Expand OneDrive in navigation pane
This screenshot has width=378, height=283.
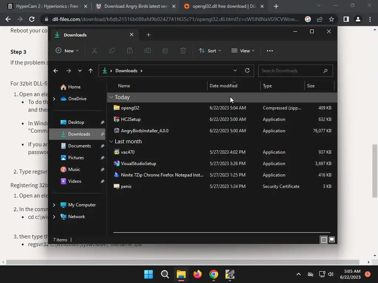[x=54, y=99]
